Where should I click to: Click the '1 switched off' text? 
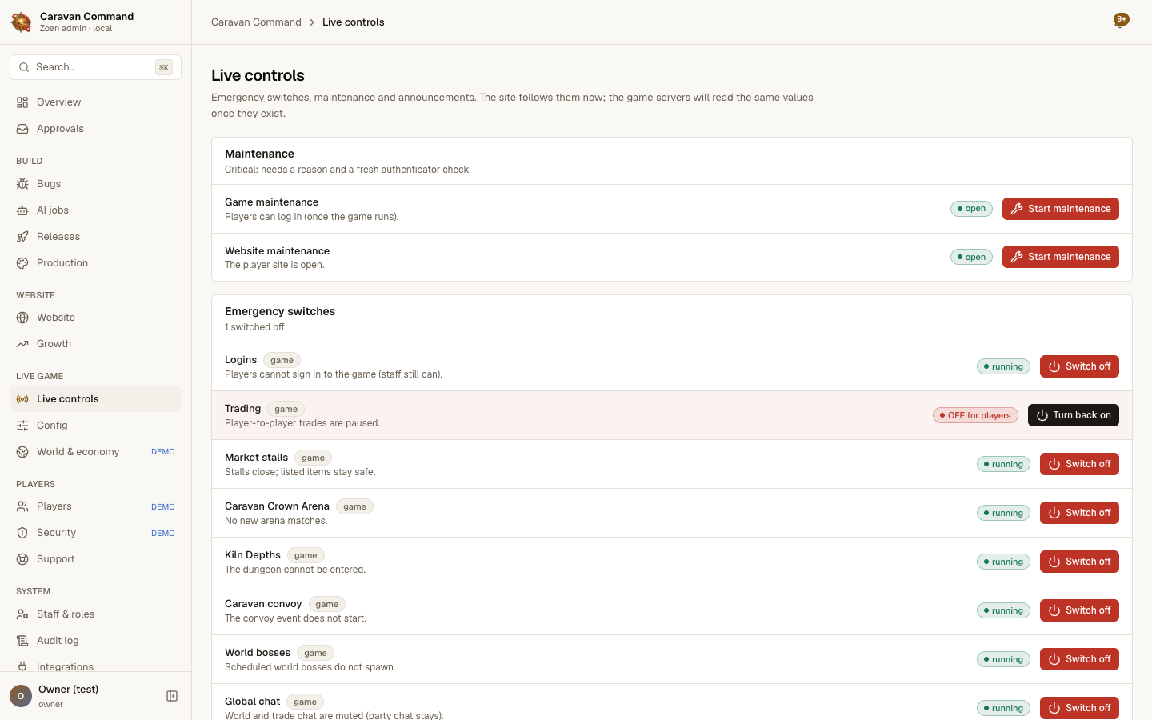[x=254, y=327]
